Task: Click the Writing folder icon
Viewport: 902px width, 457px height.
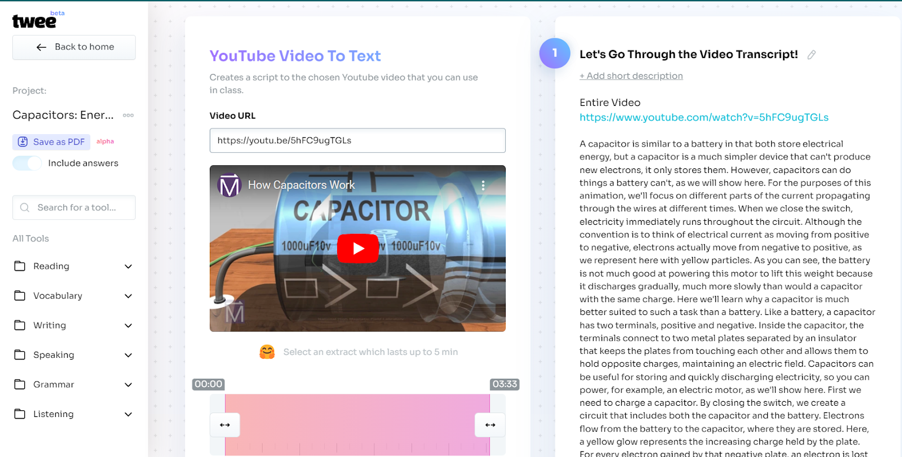Action: click(x=20, y=325)
